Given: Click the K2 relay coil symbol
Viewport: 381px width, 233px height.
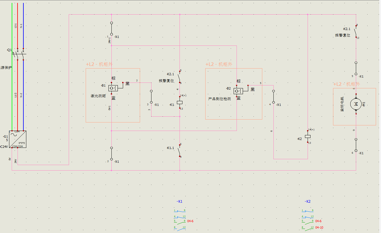Looking at the screenshot, I should click(x=308, y=136).
